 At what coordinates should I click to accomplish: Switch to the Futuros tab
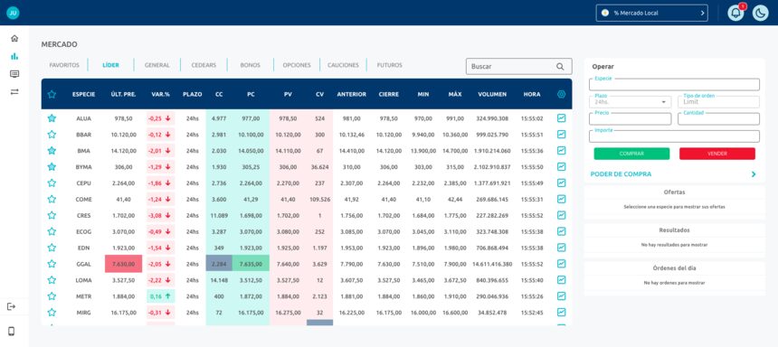[x=390, y=65]
